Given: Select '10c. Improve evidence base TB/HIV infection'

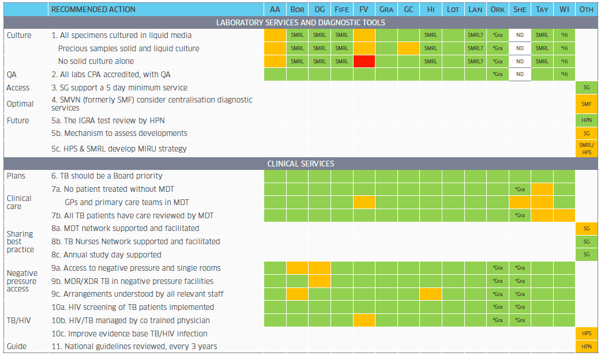Looking at the screenshot, I should coord(129,334).
